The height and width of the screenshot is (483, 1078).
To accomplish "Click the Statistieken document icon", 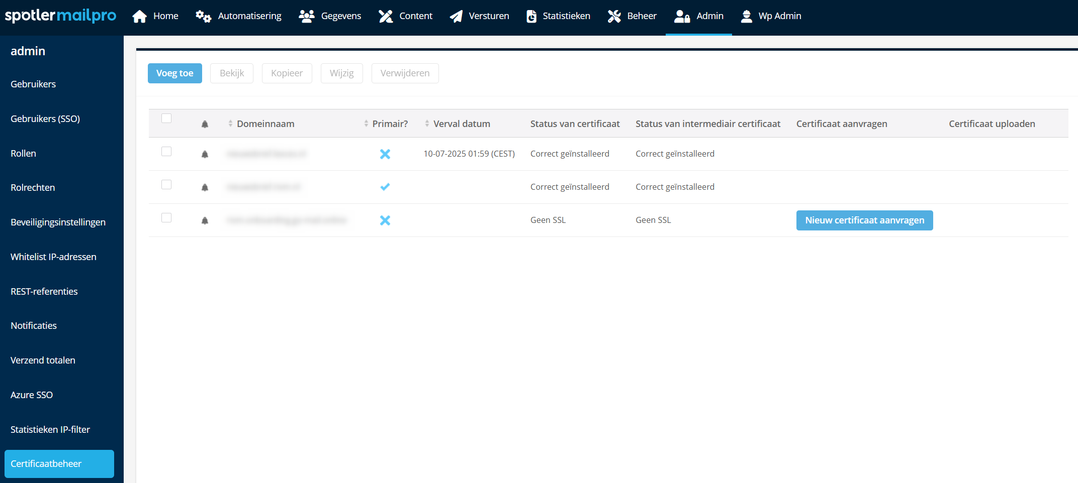I will pyautogui.click(x=531, y=17).
